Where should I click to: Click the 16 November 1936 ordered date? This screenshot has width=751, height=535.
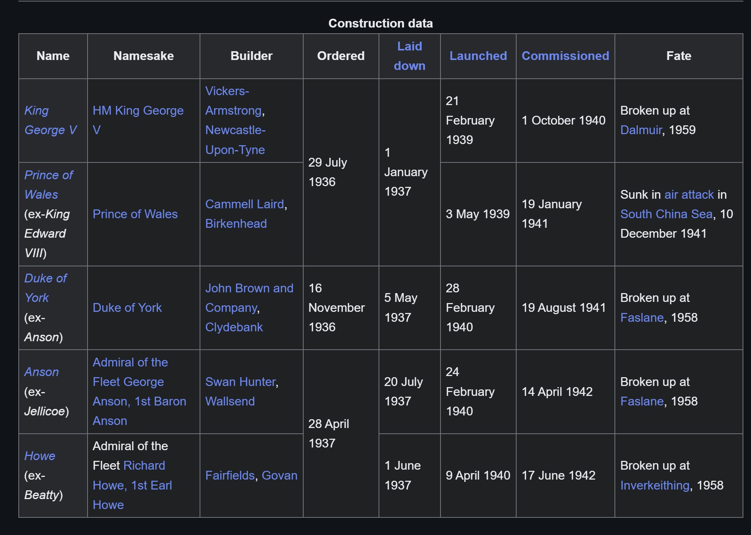(x=336, y=308)
